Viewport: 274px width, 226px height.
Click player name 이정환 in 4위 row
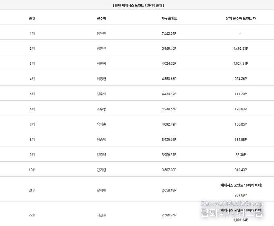point(102,79)
